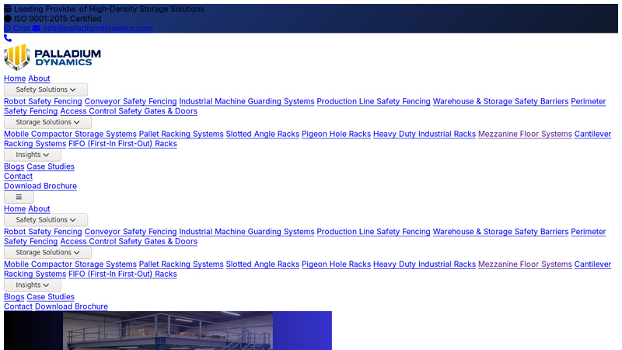Open the visited Mezzanine Floor Systems link in the first menu
This screenshot has height=350, width=622.
point(525,134)
